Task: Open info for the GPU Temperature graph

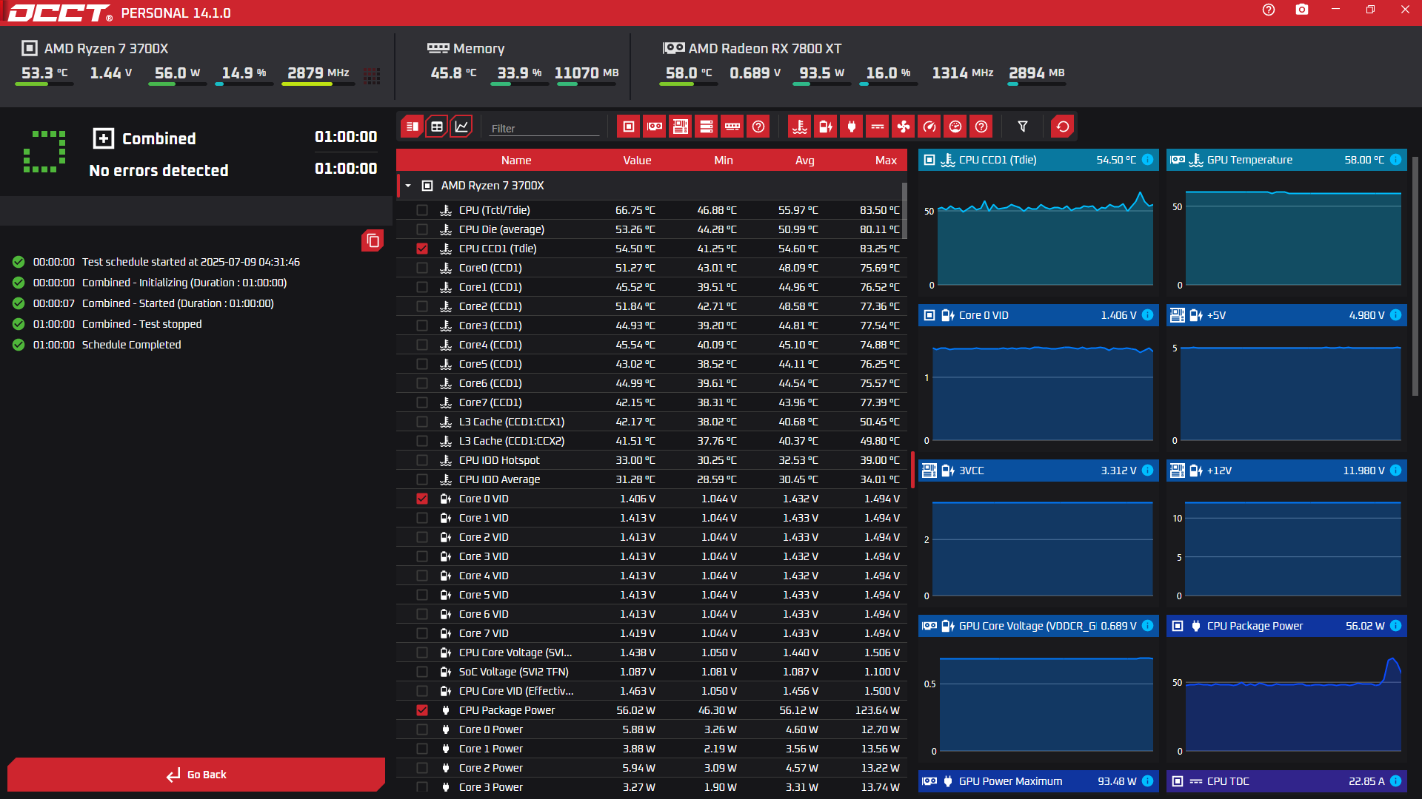Action: pyautogui.click(x=1395, y=160)
